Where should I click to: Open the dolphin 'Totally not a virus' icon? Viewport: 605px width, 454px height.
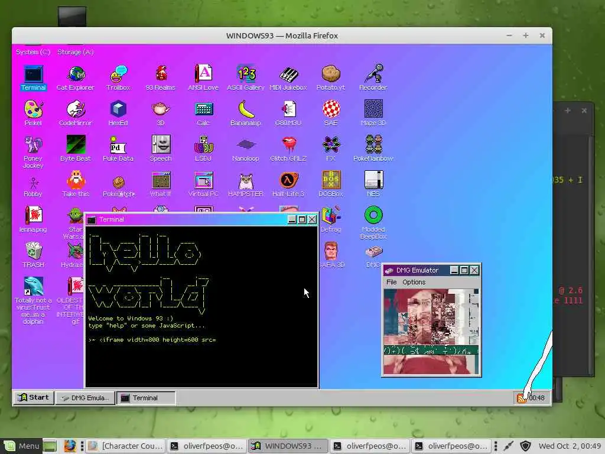33,300
